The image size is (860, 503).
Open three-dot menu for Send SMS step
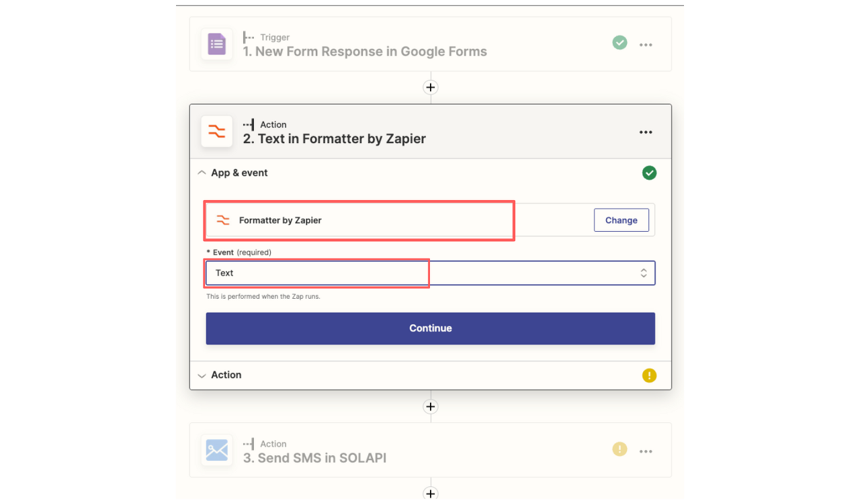[646, 451]
